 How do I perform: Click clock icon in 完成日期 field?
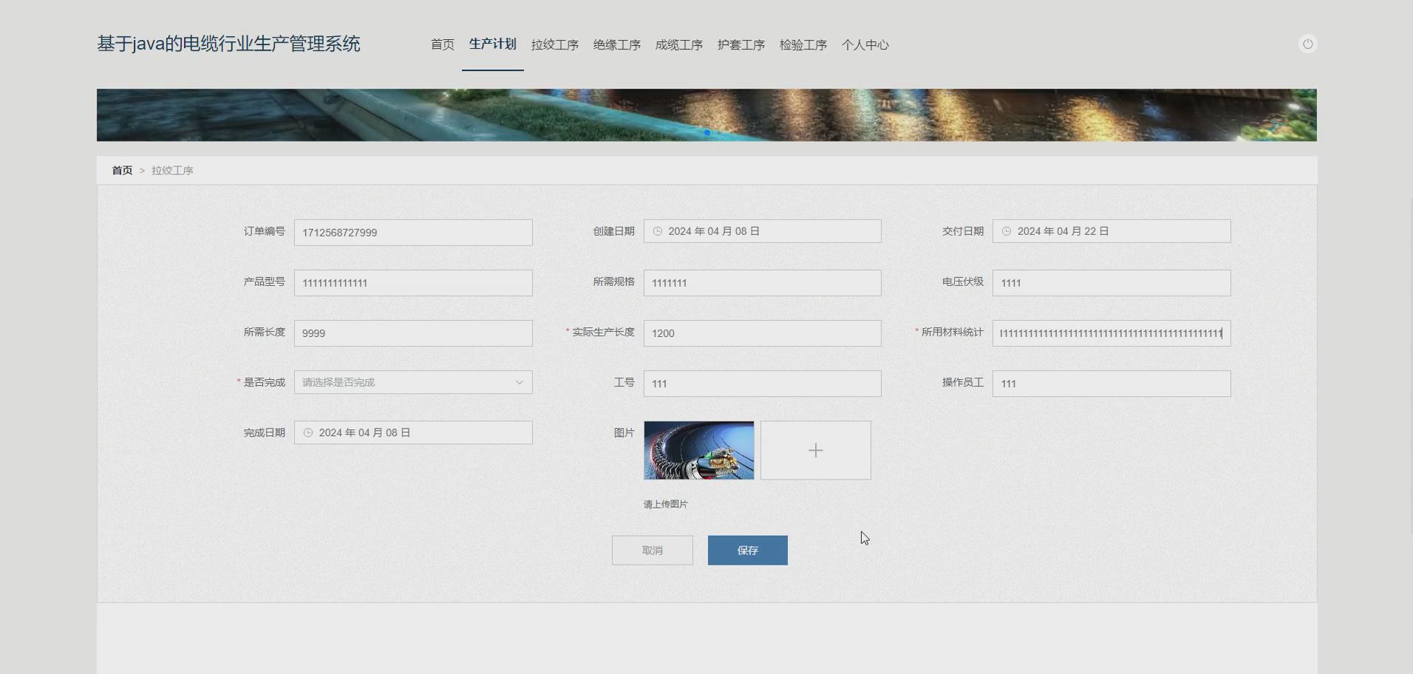pos(308,432)
